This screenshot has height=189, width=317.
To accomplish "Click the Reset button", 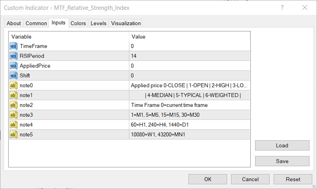I will [x=293, y=179].
